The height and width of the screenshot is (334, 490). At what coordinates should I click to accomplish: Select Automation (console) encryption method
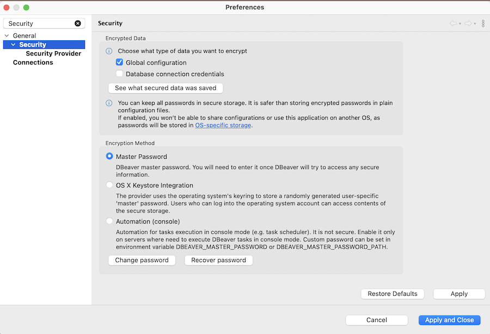coord(109,221)
